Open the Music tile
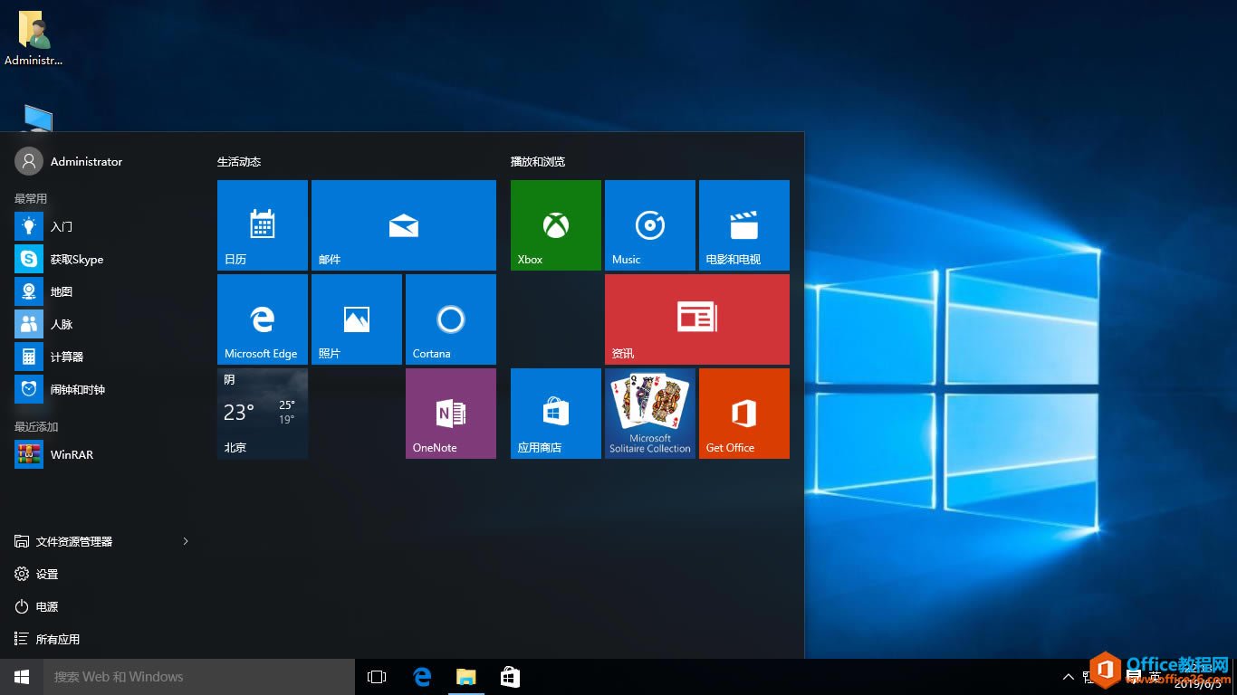The height and width of the screenshot is (695, 1237). (x=650, y=225)
